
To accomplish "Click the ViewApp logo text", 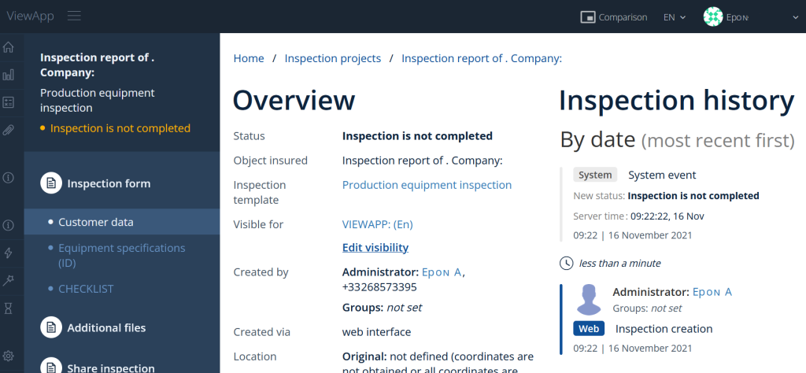I will coord(30,16).
